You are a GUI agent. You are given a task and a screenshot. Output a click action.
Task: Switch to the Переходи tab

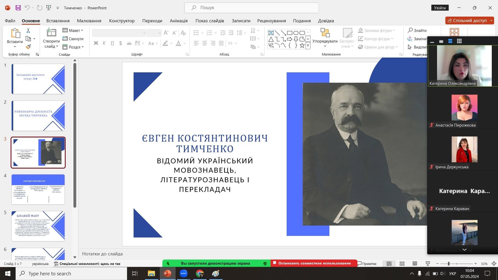pos(152,21)
